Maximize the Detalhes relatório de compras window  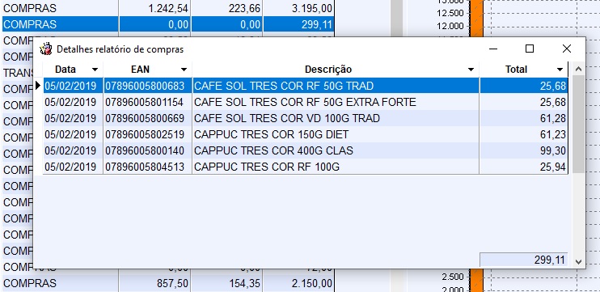pos(530,49)
